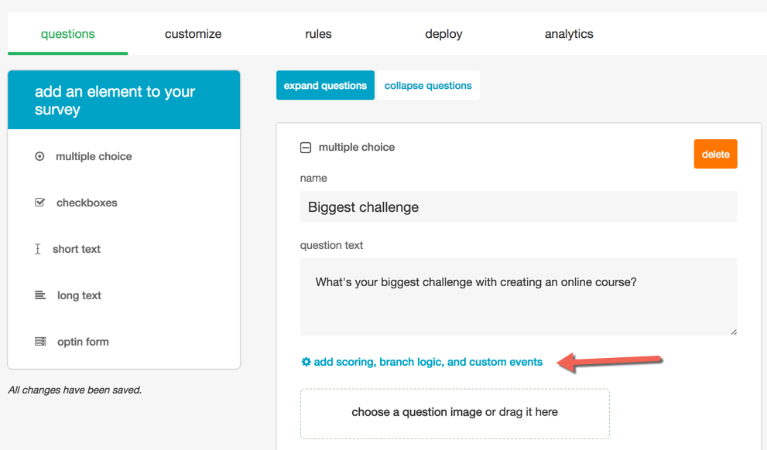Click the long text lines icon
The height and width of the screenshot is (450, 767).
click(40, 295)
